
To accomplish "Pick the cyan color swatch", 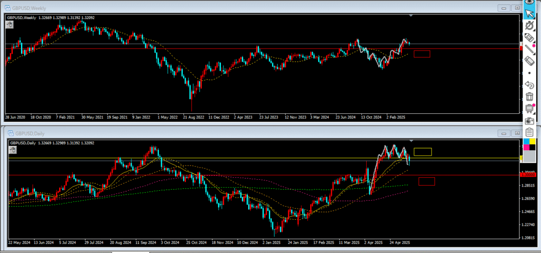I will click(527, 141).
